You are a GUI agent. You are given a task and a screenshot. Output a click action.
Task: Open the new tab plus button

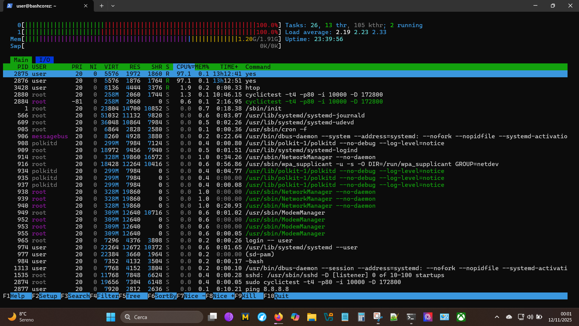[x=102, y=6]
